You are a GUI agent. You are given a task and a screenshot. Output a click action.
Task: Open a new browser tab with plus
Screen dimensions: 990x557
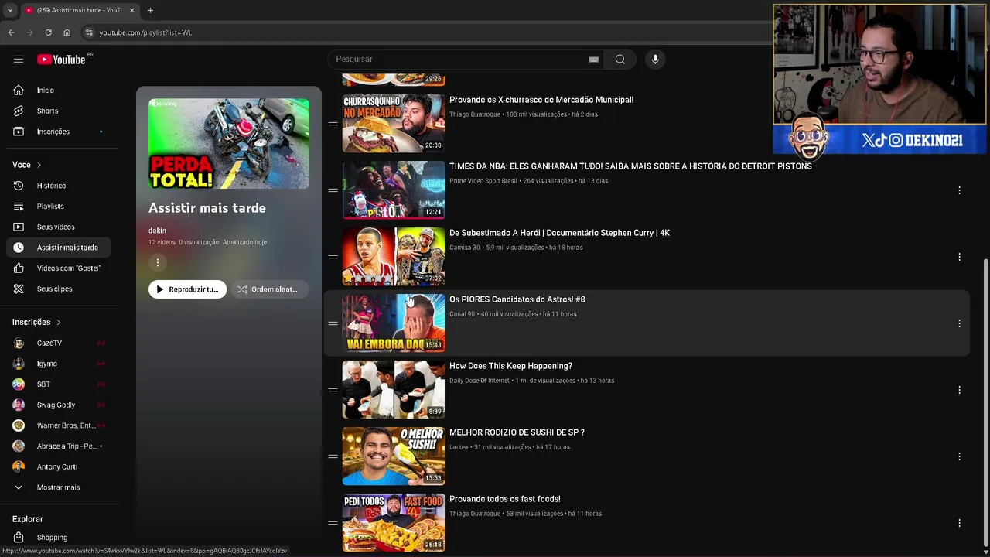click(x=150, y=10)
